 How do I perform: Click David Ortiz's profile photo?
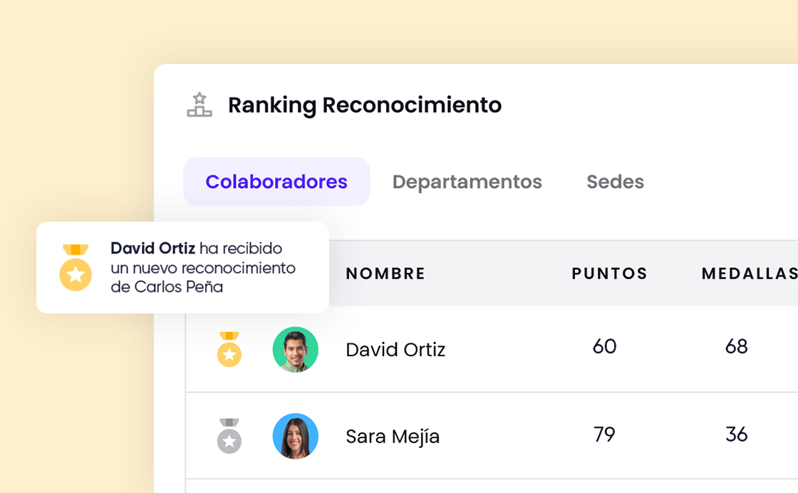[295, 349]
